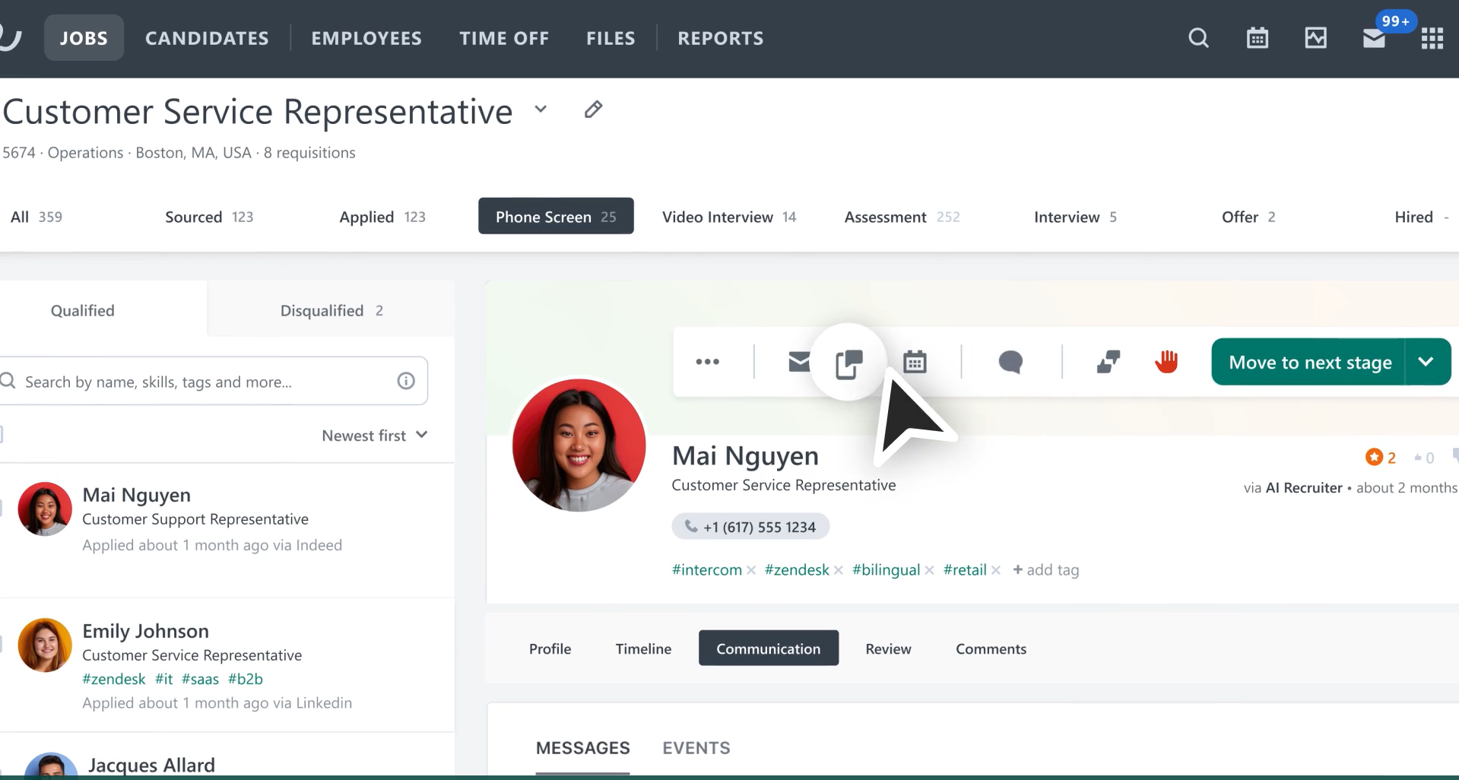Viewport: 1459px width, 780px height.
Task: Open the inbox mail icon with 99+ badge
Action: (x=1374, y=38)
